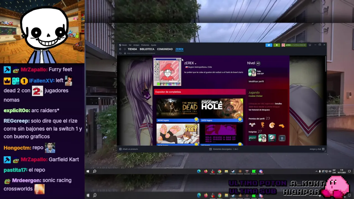354x199 pixels.
Task: Click the orange pointing-hand profile award icon
Action: point(282,125)
